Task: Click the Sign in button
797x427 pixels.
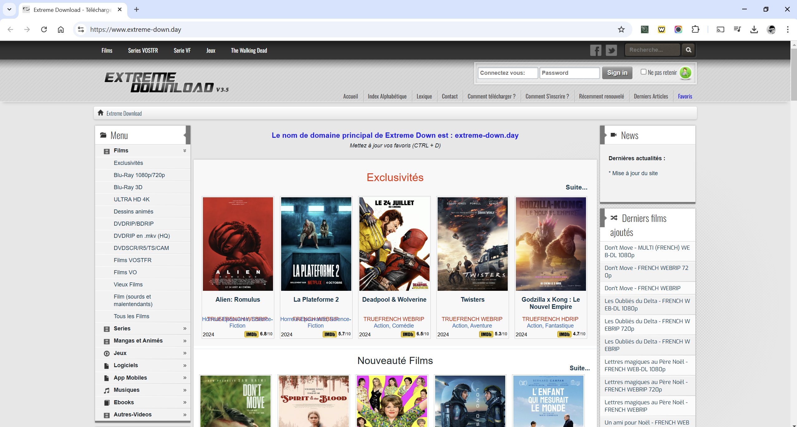Action: click(617, 72)
